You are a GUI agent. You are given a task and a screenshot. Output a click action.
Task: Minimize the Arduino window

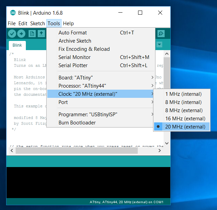click(120, 13)
